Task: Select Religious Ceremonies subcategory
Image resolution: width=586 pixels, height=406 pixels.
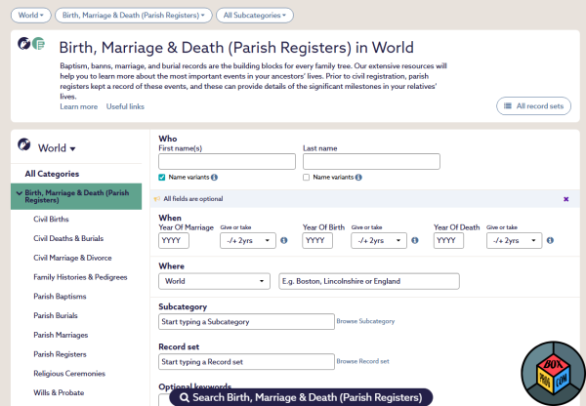Action: click(69, 374)
